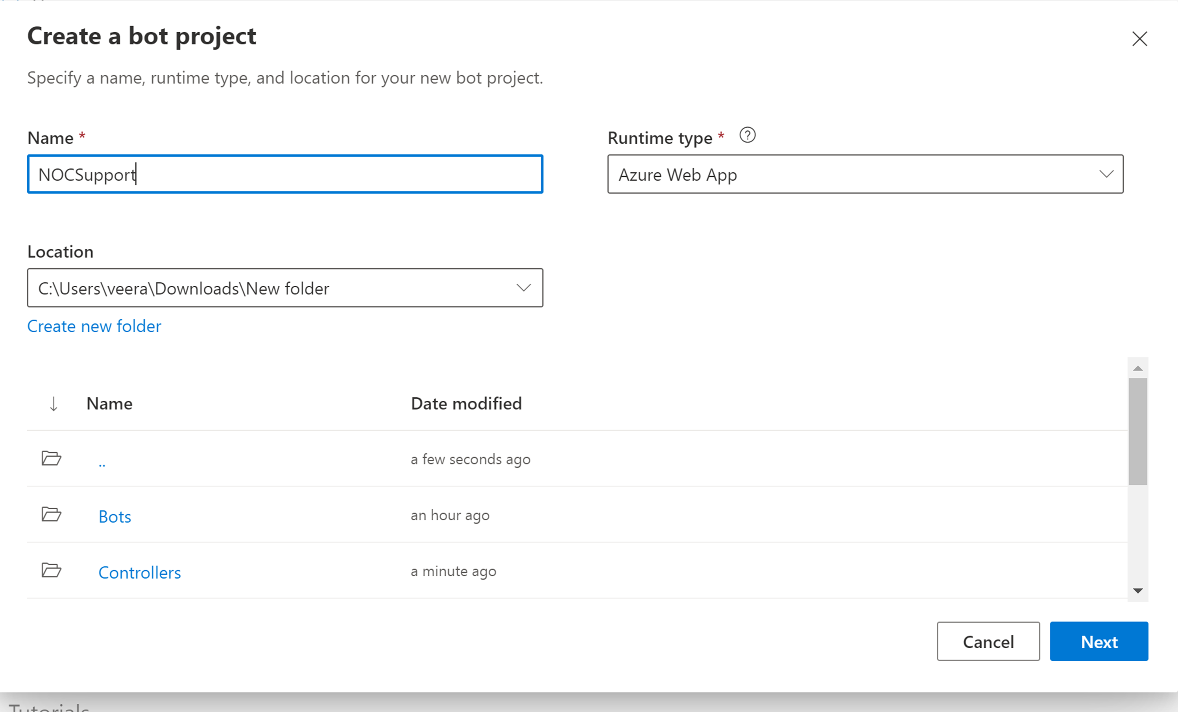Viewport: 1178px width, 712px height.
Task: Click folder icon beside Bots
Action: pyautogui.click(x=51, y=514)
